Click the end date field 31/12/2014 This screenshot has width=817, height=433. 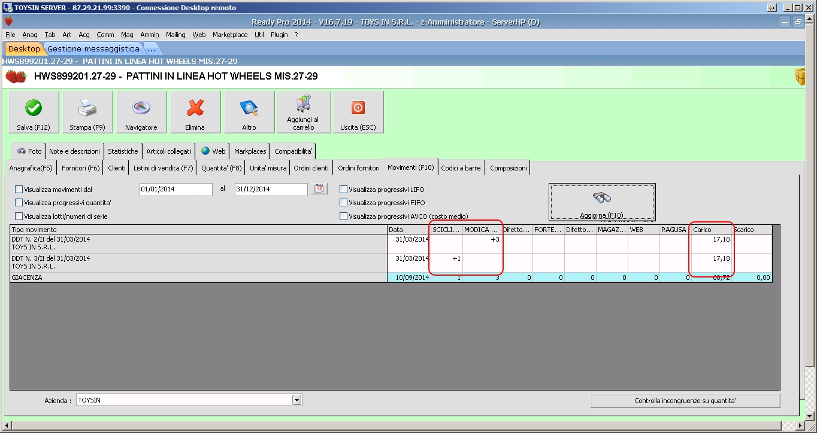click(x=271, y=189)
